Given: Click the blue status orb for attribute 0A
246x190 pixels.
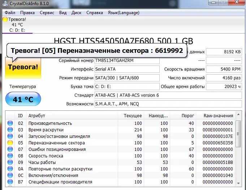Looking at the screenshot, I should pyautogui.click(x=10, y=169).
